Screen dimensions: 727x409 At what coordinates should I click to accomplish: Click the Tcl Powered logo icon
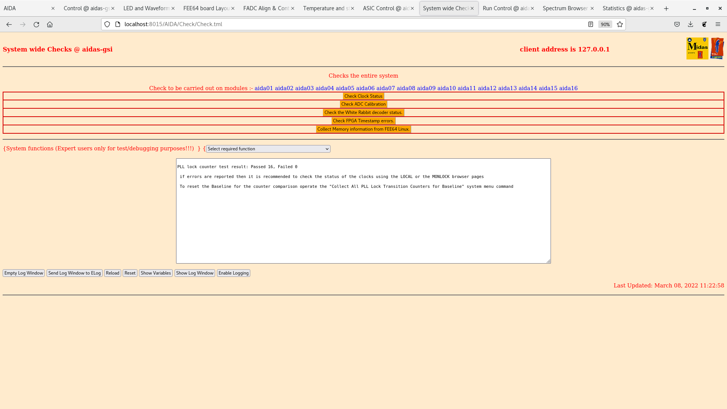[x=717, y=48]
